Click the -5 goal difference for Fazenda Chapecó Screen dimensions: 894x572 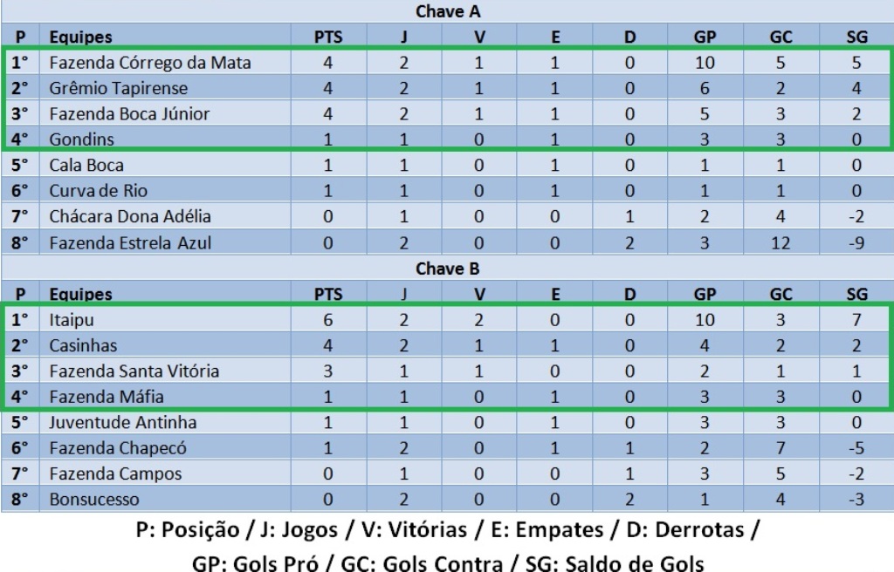point(856,448)
